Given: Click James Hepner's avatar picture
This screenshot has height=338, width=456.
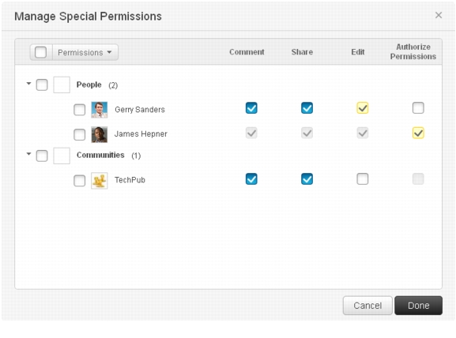Looking at the screenshot, I should click(x=99, y=134).
